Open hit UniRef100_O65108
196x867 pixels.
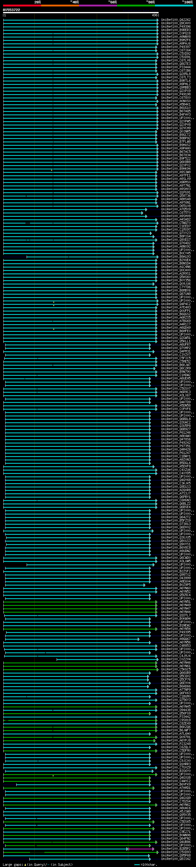pyautogui.click(x=175, y=206)
